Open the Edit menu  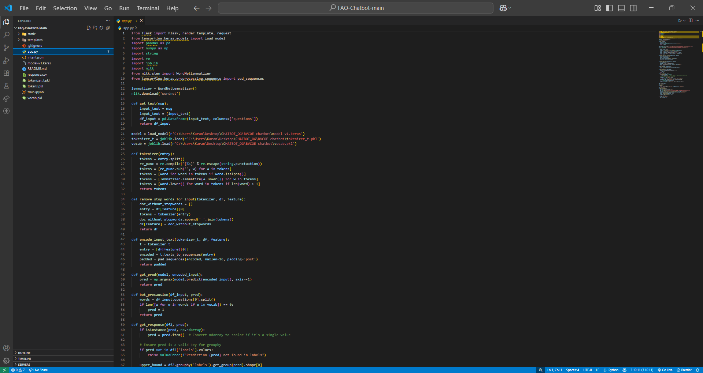41,8
